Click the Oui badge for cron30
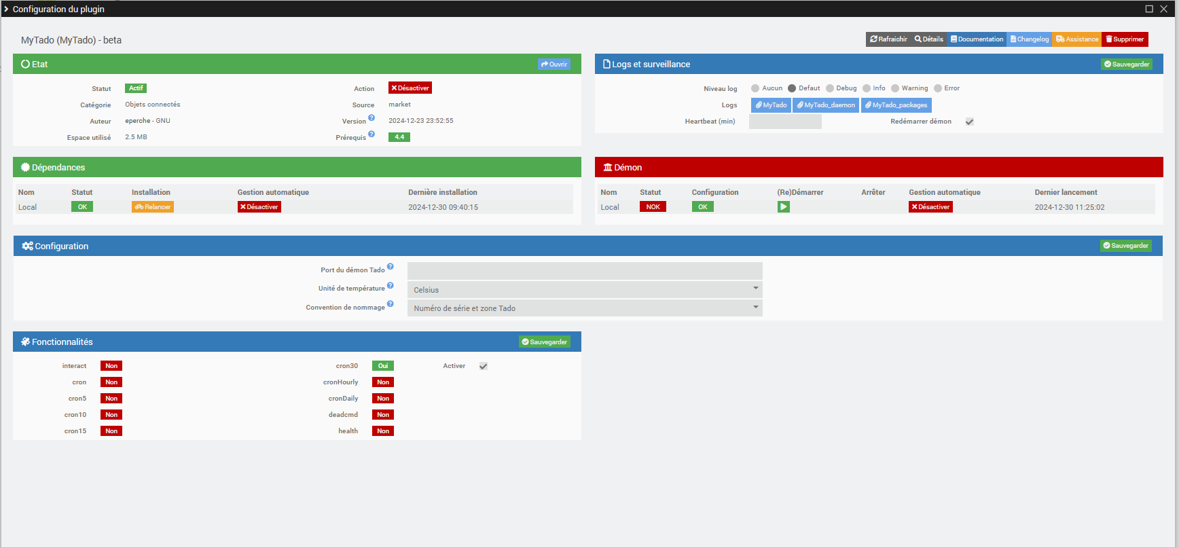This screenshot has height=548, width=1179. pos(383,366)
